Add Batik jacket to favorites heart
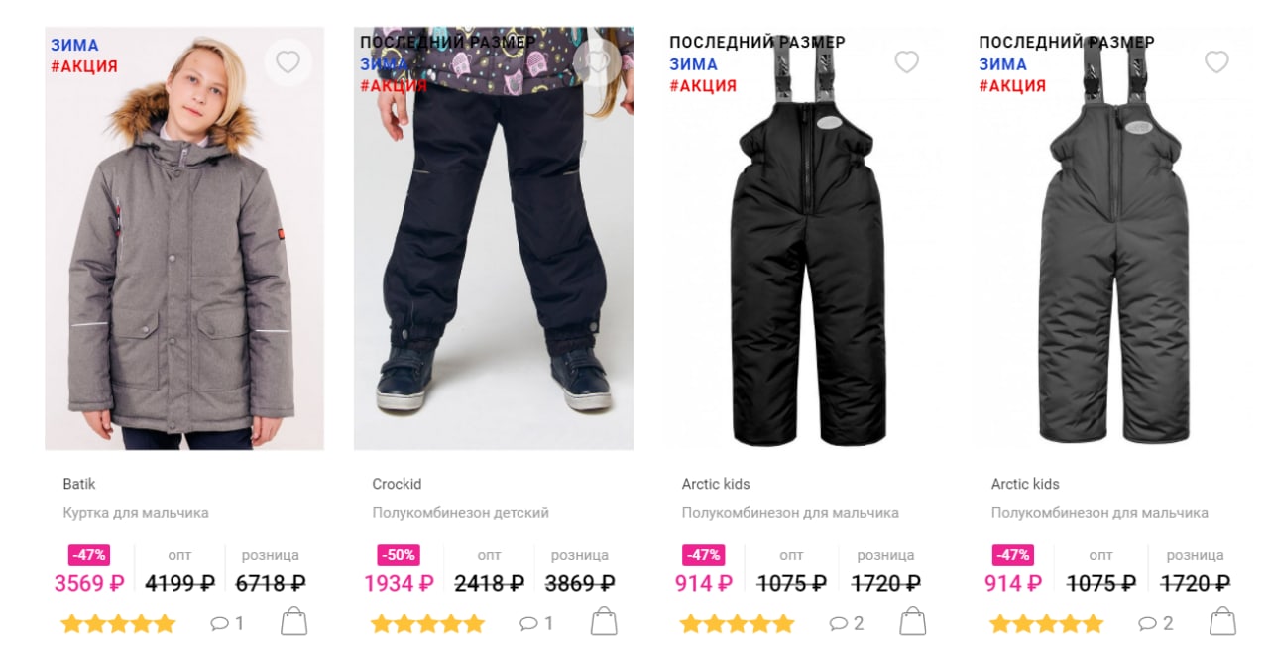Image resolution: width=1269 pixels, height=670 pixels. 288,62
